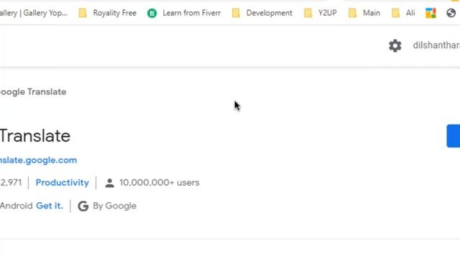The height and width of the screenshot is (259, 460).
Task: Click the blue Add to Chrome button
Action: (x=454, y=136)
